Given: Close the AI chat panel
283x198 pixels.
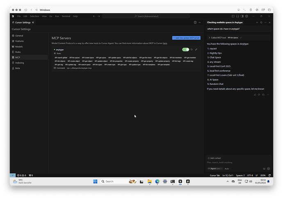Looking at the screenshot, I should 269,22.
